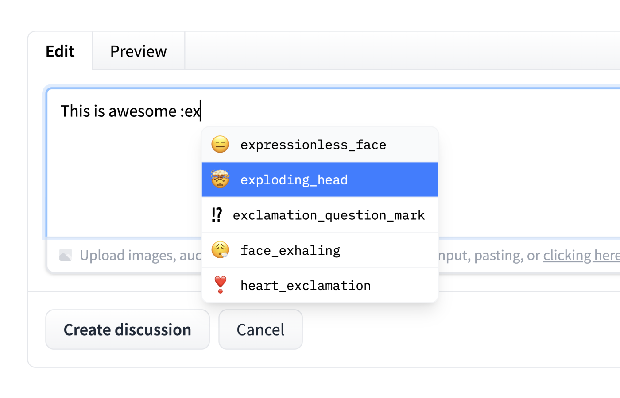
Task: Click the expressionless face emoji icon
Action: tap(220, 145)
